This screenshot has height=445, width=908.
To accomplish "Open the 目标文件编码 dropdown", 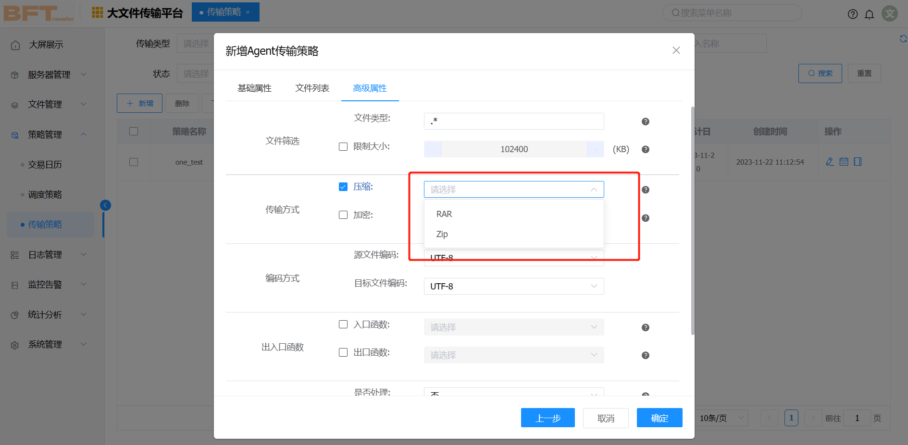I will (513, 287).
